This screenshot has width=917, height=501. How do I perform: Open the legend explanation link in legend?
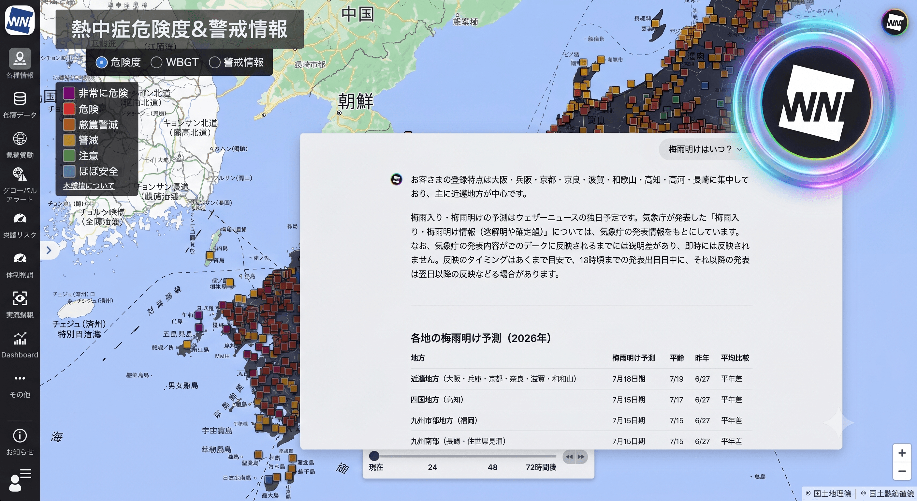tap(89, 186)
